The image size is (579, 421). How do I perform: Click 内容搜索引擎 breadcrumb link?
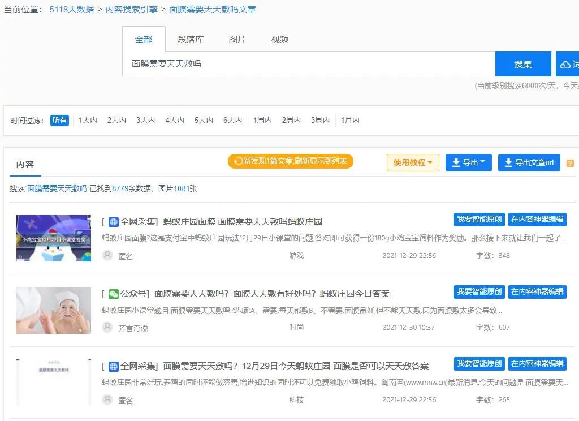point(131,9)
